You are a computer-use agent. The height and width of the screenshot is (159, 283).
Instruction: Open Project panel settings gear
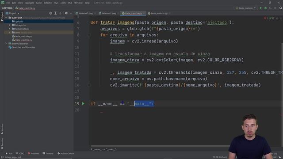tap(66, 13)
